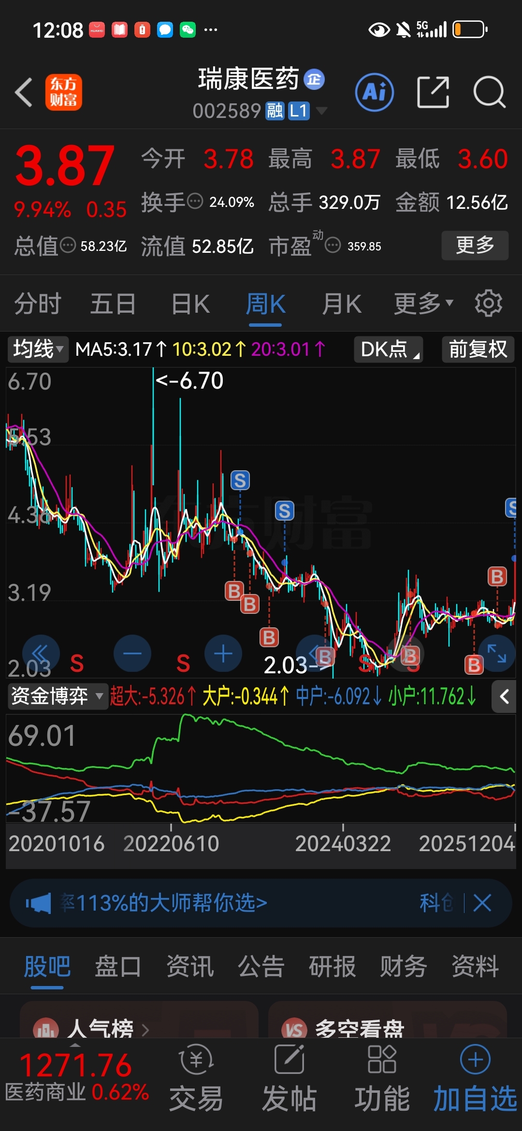Close the promo banner with X
This screenshot has height=1131, width=522.
pos(482,903)
